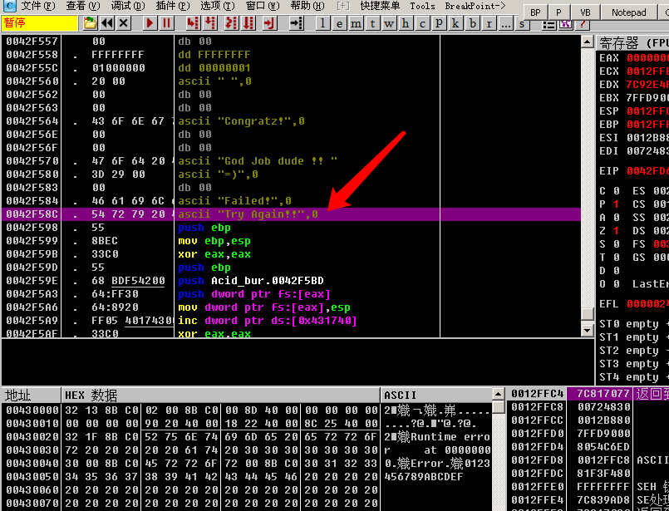Open patches 'p' toolbar button
The width and height of the screenshot is (669, 511).
pos(439,23)
